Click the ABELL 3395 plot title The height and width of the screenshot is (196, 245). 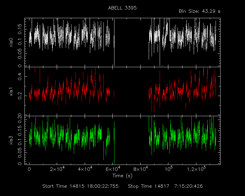pos(122,8)
